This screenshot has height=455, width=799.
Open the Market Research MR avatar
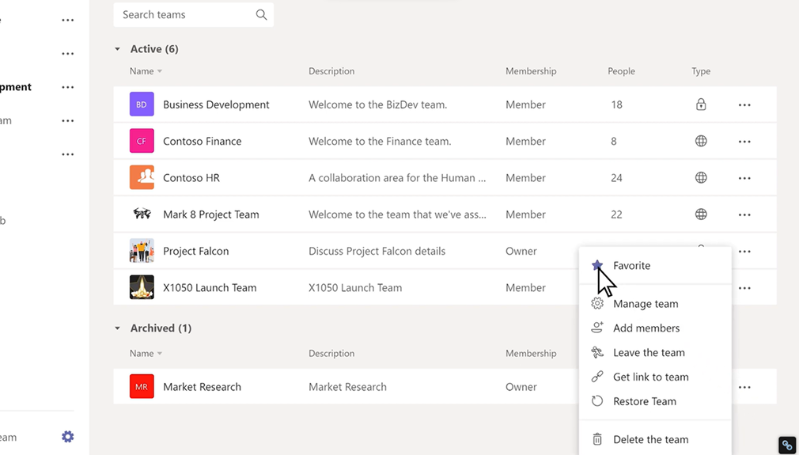coord(142,387)
